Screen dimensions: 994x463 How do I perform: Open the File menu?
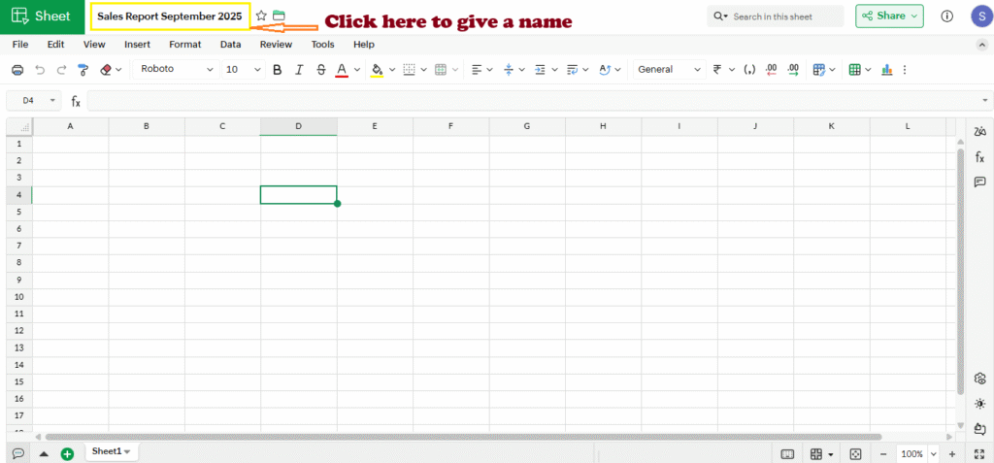coord(20,45)
